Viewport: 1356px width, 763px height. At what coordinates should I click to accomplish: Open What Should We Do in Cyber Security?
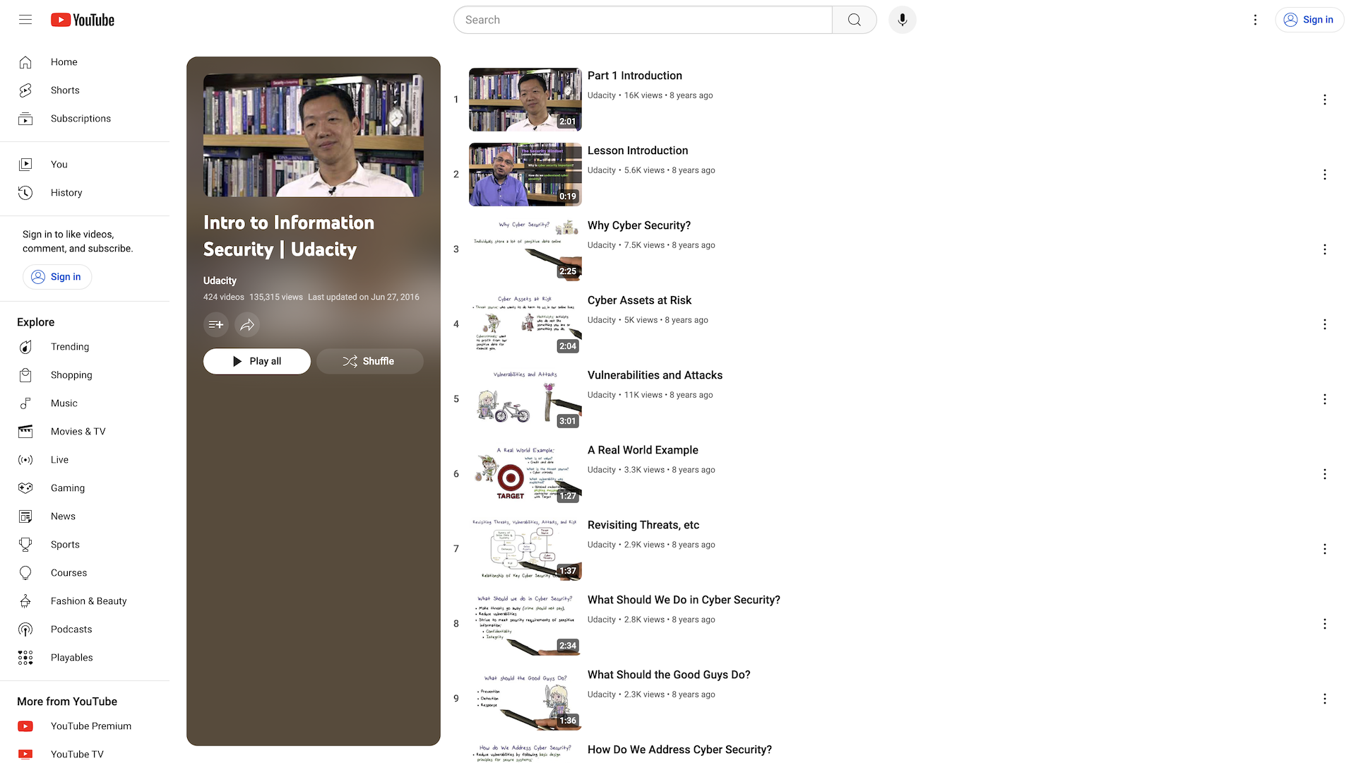pyautogui.click(x=684, y=600)
